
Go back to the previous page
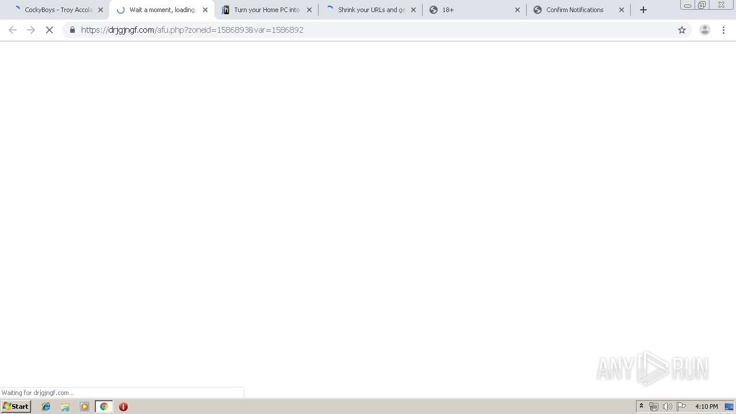click(x=13, y=30)
